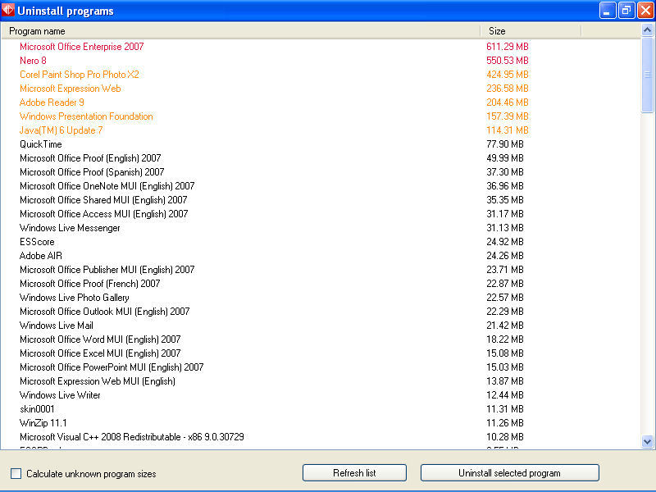Select Microsoft Expression Web entry
Image resolution: width=656 pixels, height=492 pixels.
71,89
